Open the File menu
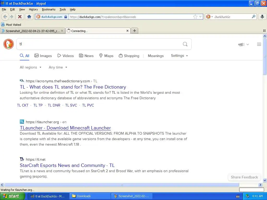The height and width of the screenshot is (200, 267). pyautogui.click(x=4, y=9)
